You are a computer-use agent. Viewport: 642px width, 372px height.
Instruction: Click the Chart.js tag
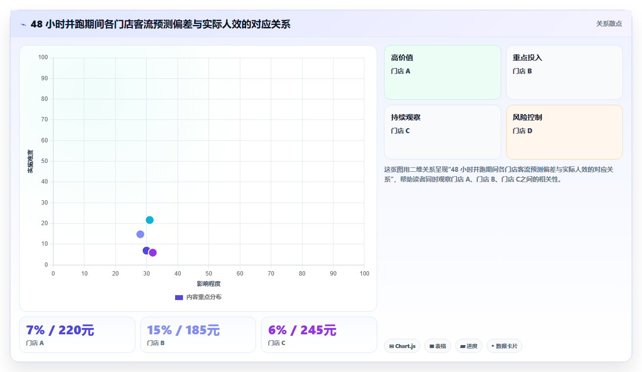(402, 346)
